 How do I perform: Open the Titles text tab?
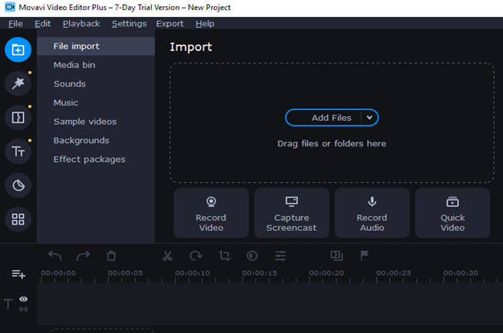(18, 151)
